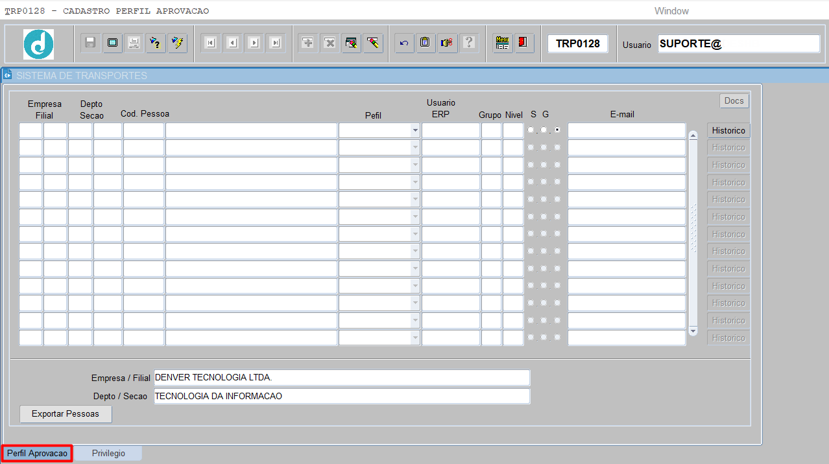Select the G radio button in first row
Screen dimensions: 829x464
click(x=544, y=130)
